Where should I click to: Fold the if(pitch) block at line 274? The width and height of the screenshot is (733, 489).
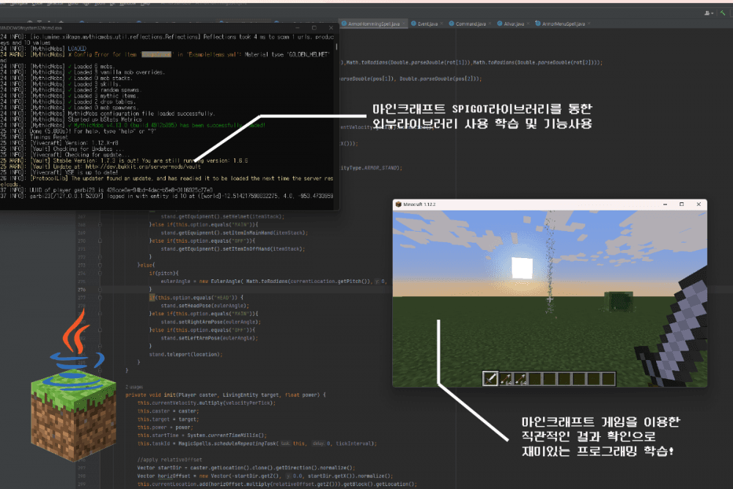click(x=100, y=273)
